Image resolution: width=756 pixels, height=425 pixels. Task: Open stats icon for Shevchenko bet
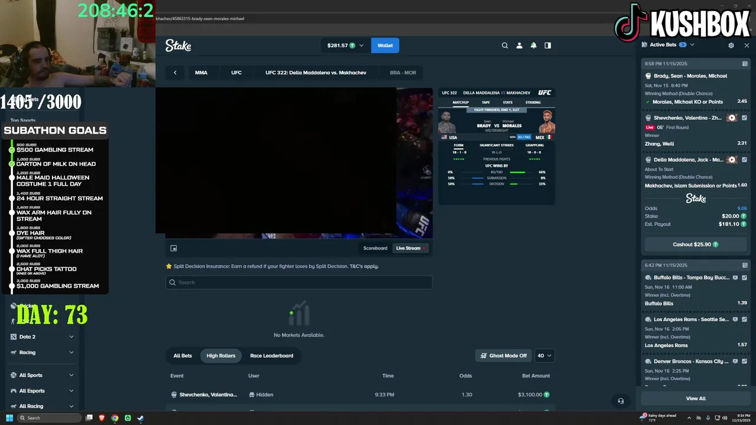744,118
